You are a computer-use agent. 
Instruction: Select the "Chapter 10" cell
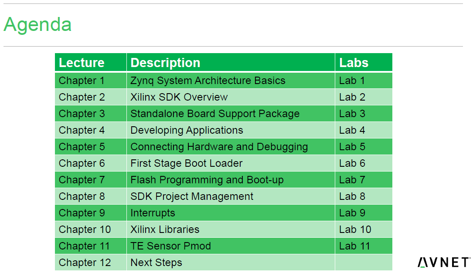pos(91,229)
